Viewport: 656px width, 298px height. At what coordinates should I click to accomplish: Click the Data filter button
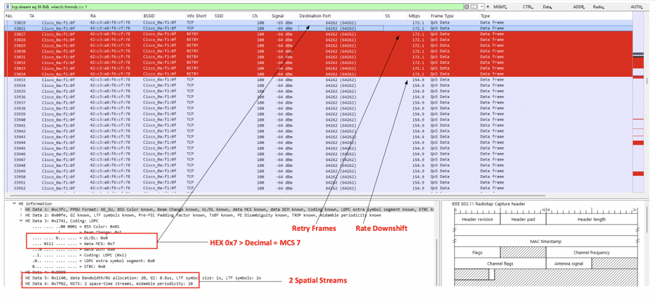pos(548,6)
